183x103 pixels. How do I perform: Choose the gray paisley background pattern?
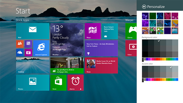click(160, 23)
